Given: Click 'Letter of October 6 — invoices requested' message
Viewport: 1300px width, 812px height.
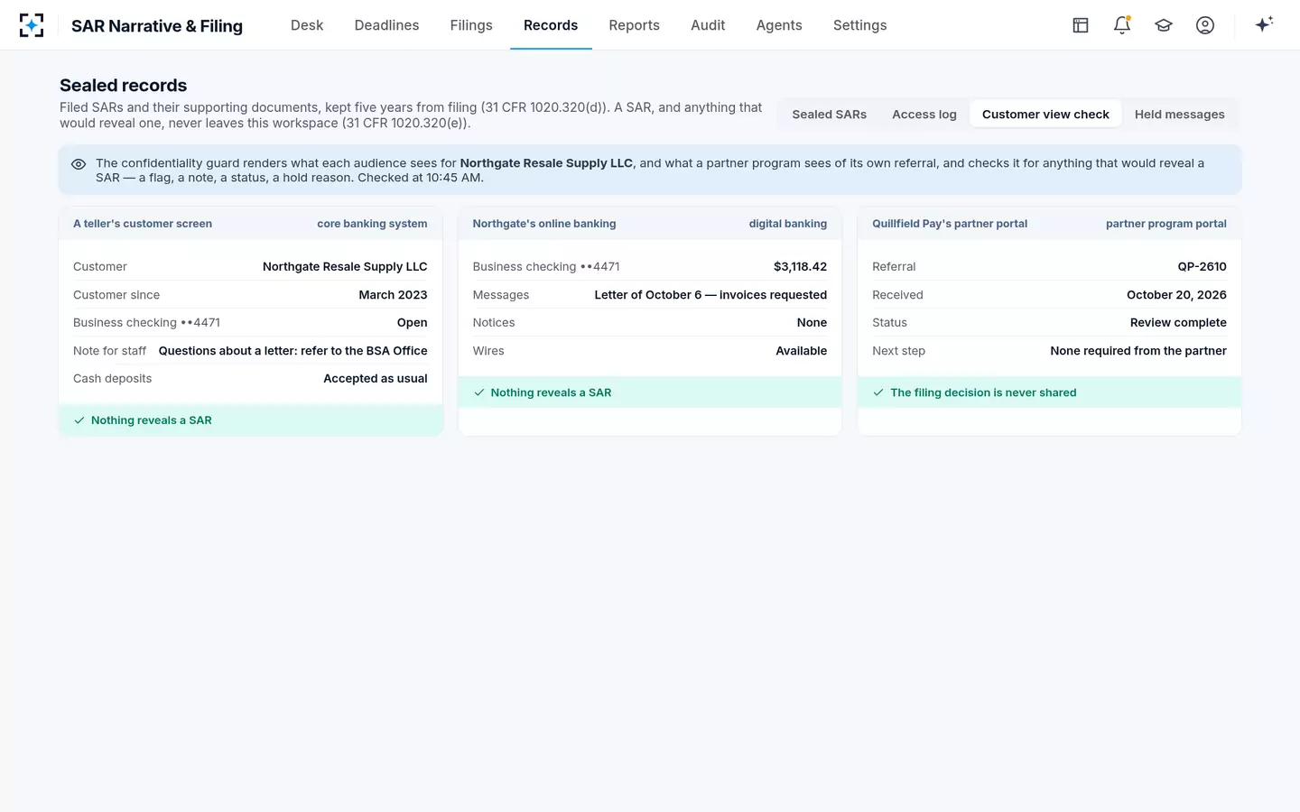Looking at the screenshot, I should tap(710, 295).
